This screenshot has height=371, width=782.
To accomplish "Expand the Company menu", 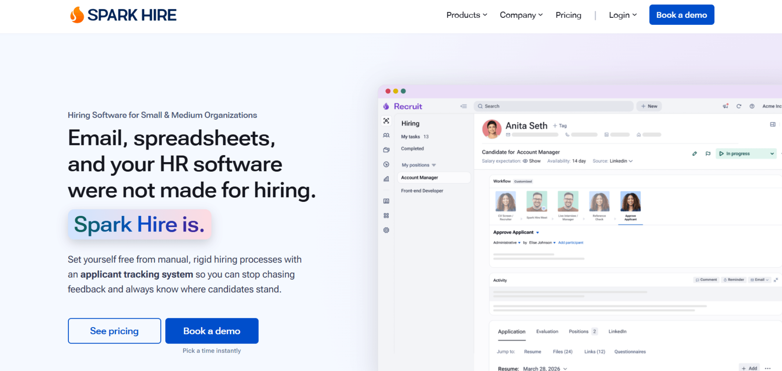I will 521,15.
